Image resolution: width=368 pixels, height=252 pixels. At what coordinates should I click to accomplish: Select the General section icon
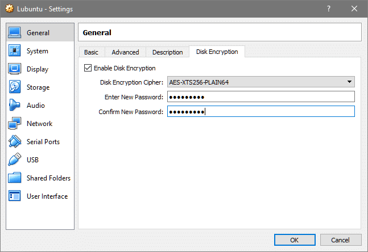click(x=15, y=33)
